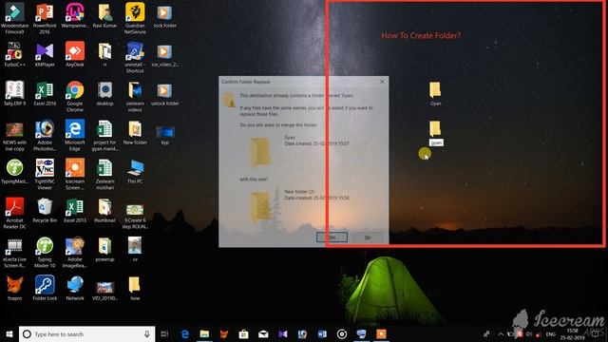608x342 pixels.
Task: Click the ENG language indicator
Action: coord(551,334)
